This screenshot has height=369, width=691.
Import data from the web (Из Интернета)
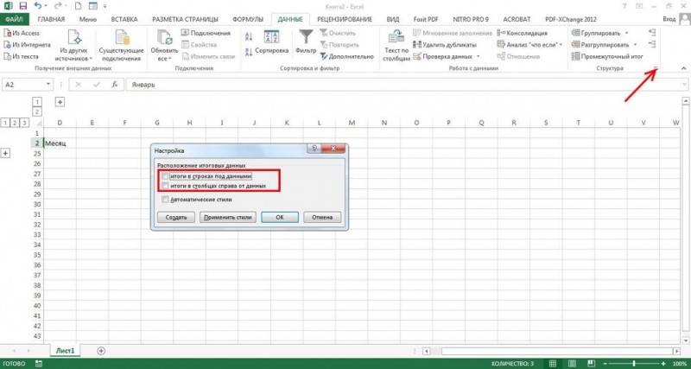coord(27,45)
